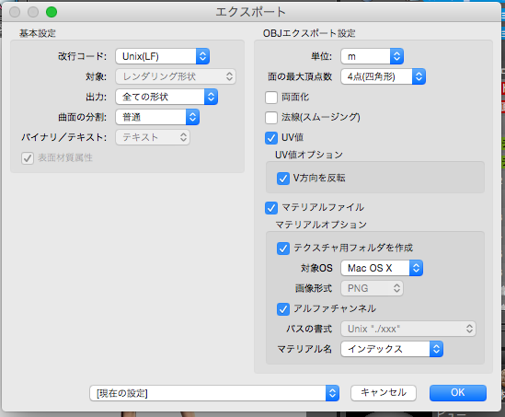505x417 pixels.
Task: Change the 単位 unit dropdown set to m
Action: [x=373, y=56]
